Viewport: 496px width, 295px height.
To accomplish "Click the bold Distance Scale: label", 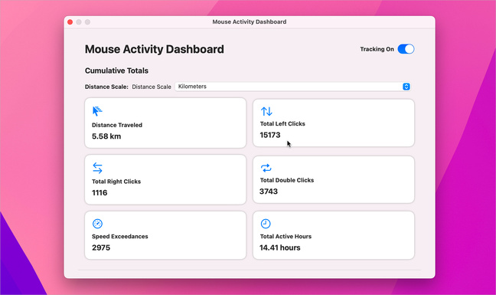I will point(106,87).
